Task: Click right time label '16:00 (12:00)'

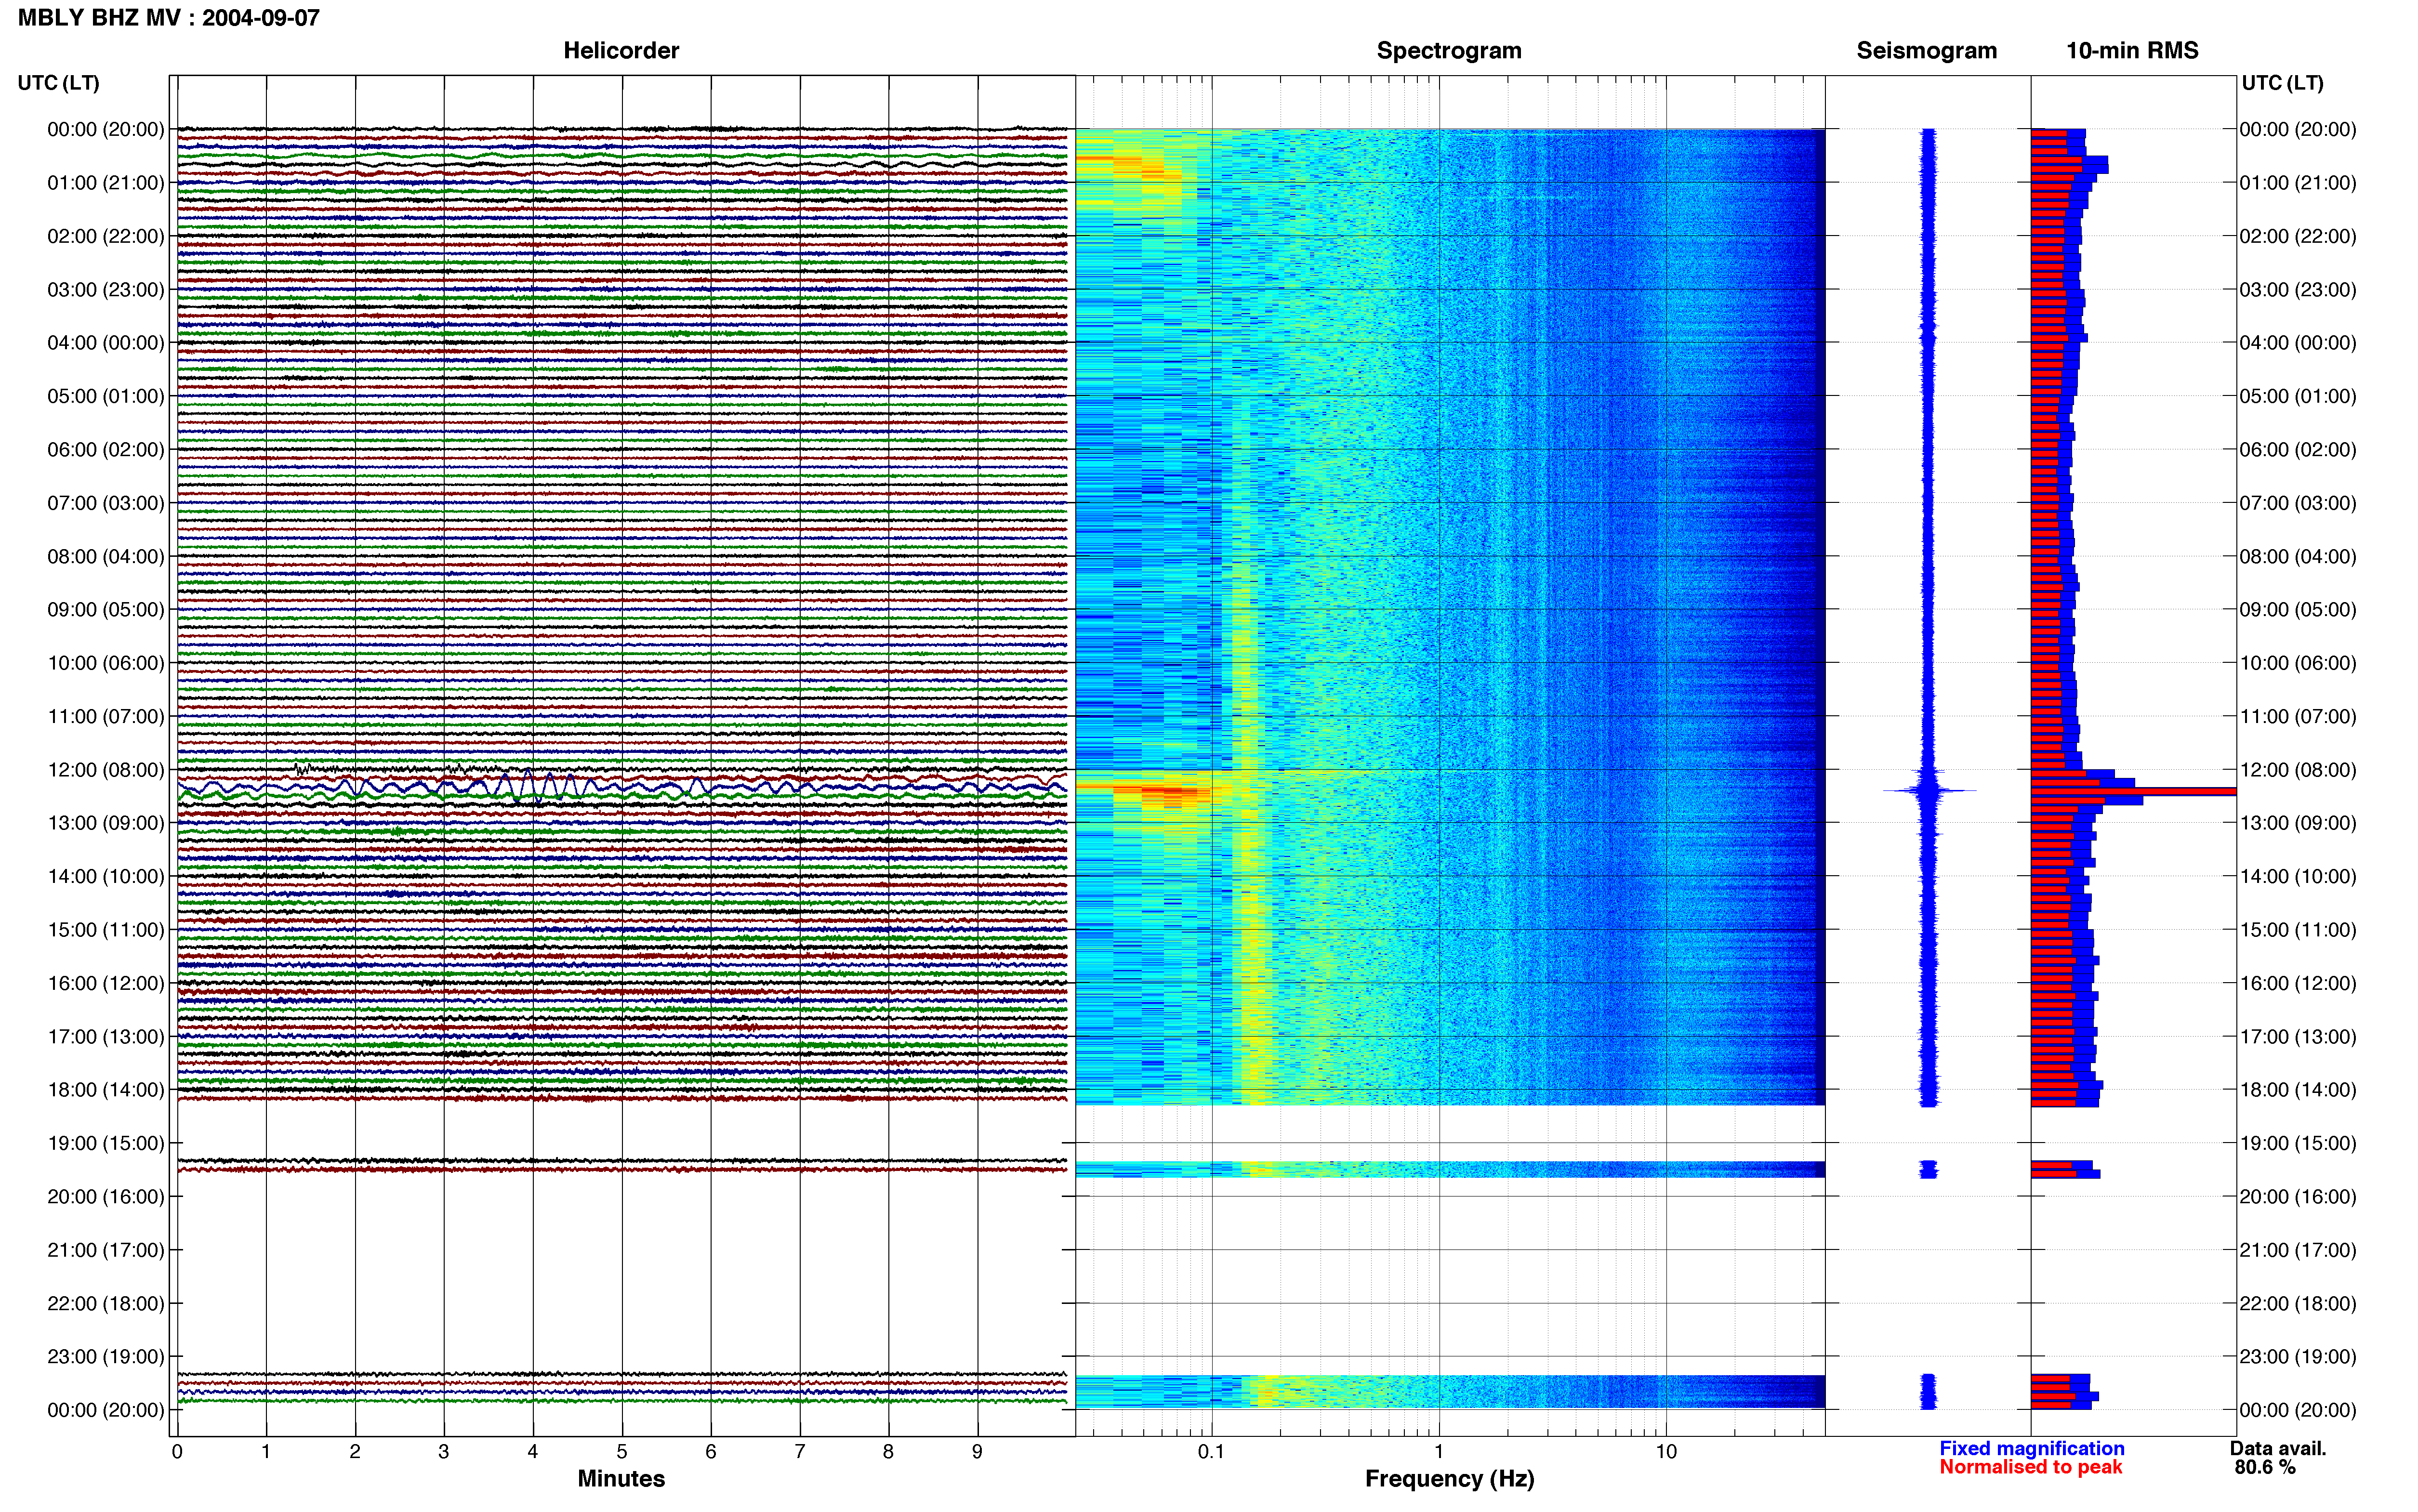Action: 2297,983
